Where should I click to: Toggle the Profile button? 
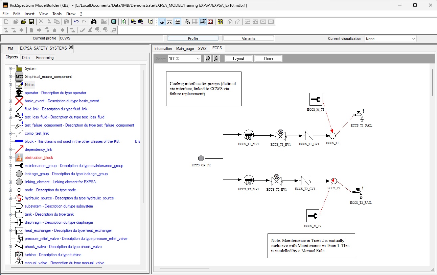[x=193, y=38]
